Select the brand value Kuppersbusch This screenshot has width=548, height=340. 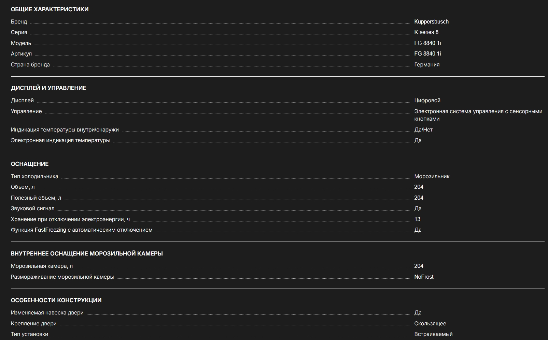(431, 21)
